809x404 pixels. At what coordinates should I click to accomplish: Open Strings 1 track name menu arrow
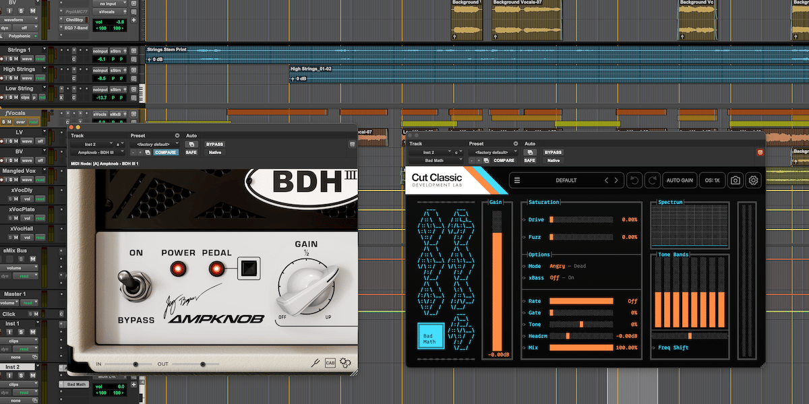click(44, 50)
